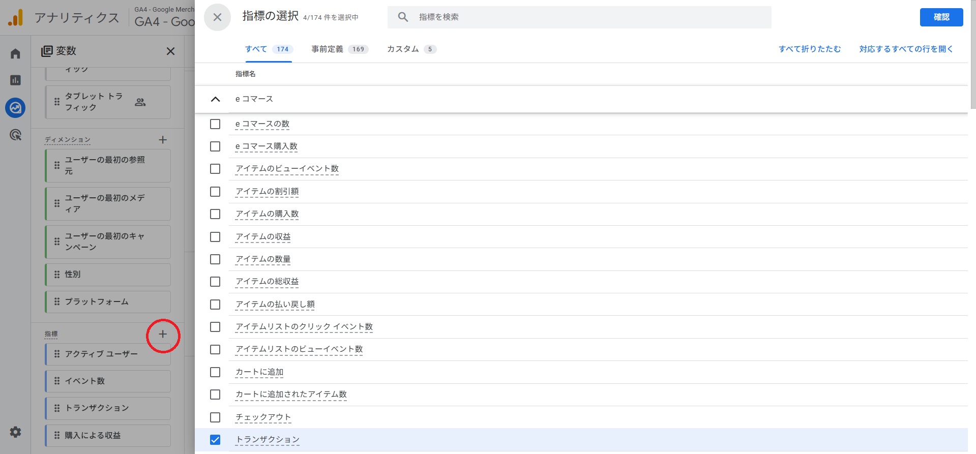
Task: Open the Explore icon in sidebar
Action: tap(15, 108)
